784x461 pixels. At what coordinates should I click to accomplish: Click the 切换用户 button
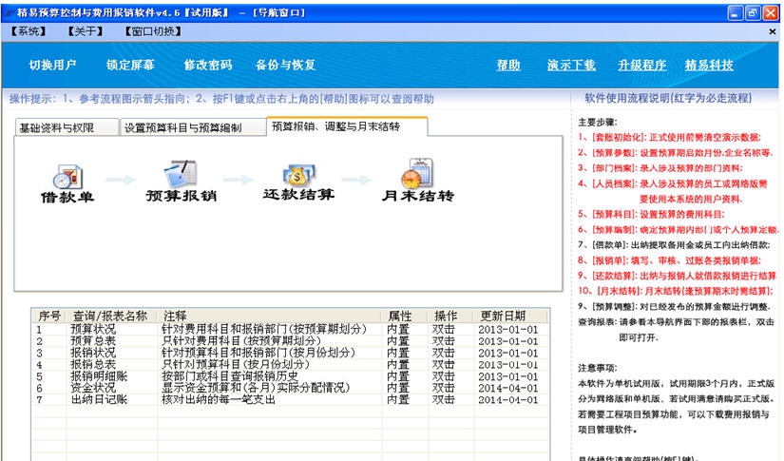click(x=52, y=65)
